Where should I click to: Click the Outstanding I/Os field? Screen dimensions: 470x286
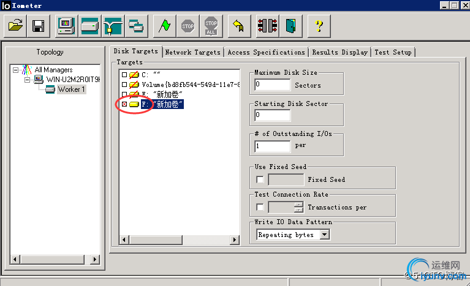point(273,146)
